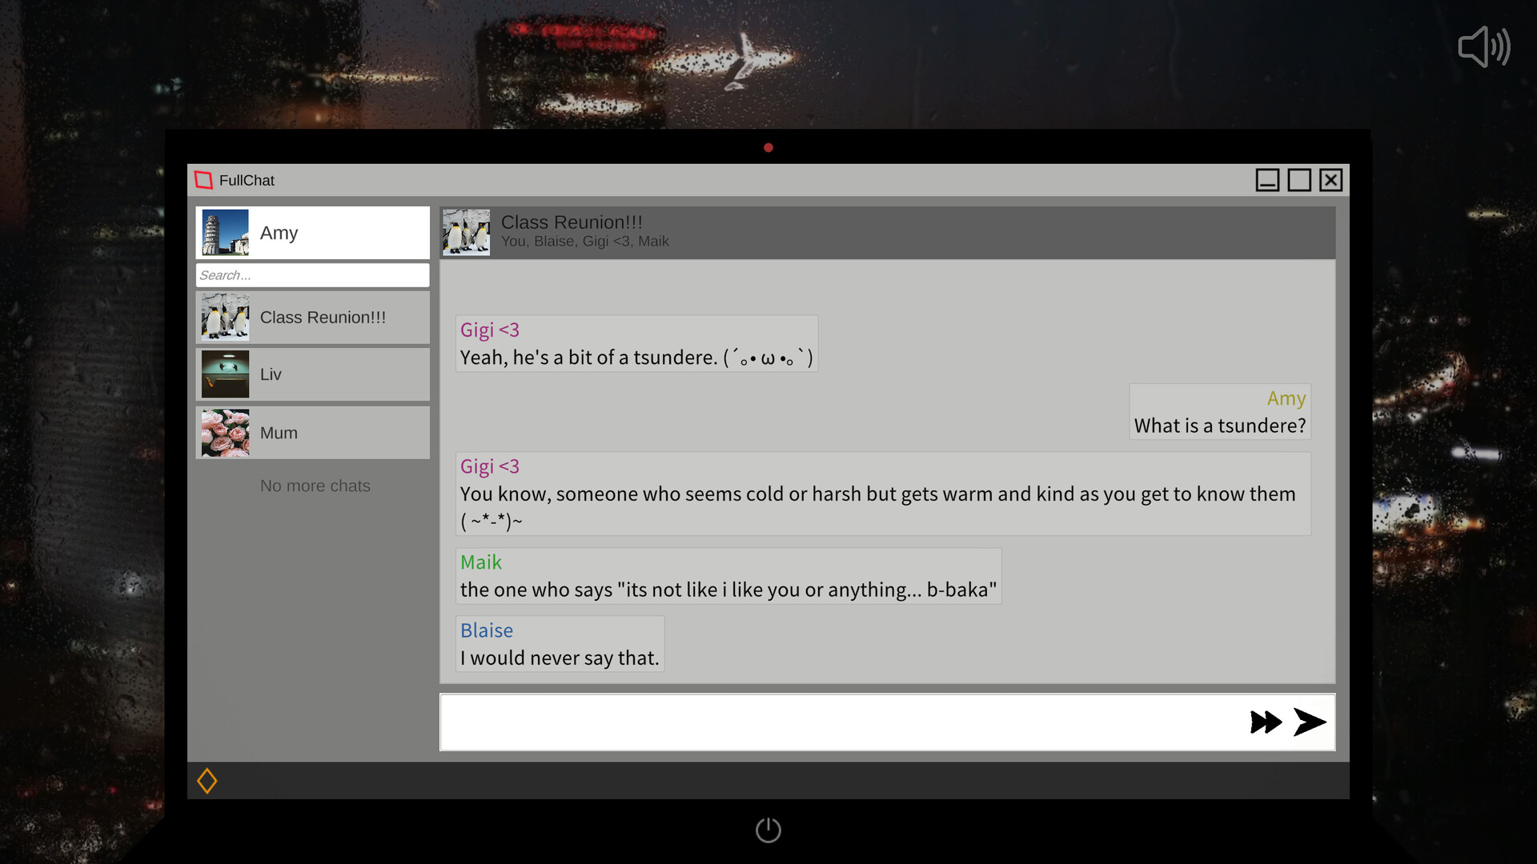The width and height of the screenshot is (1537, 864).
Task: Select Blaise's message 'I would never say that.'
Action: click(559, 657)
